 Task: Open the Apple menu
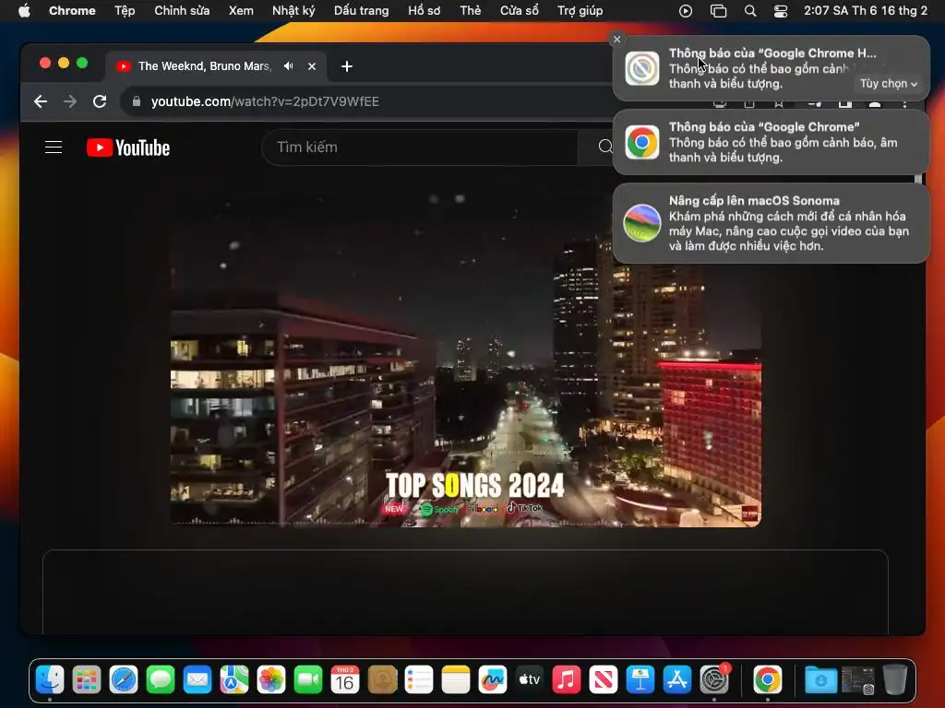coord(24,11)
